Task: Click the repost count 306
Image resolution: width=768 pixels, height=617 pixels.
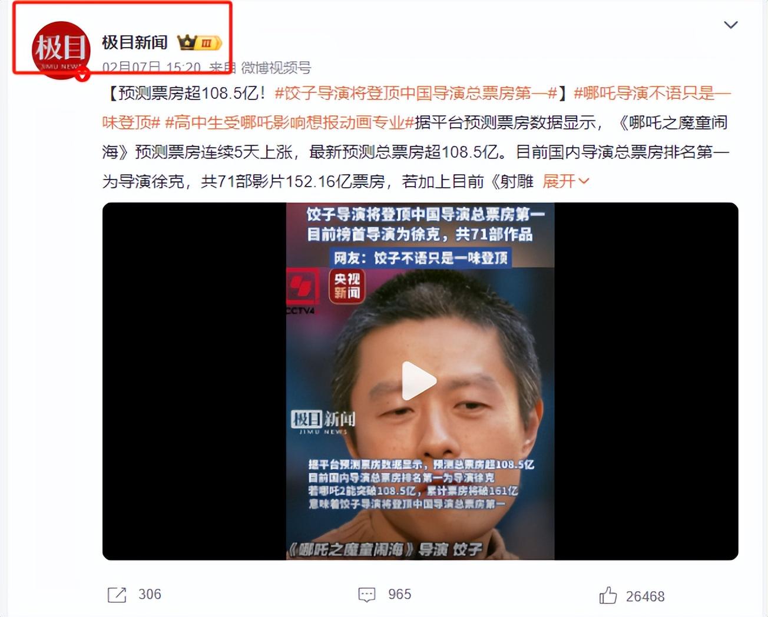Action: click(150, 595)
